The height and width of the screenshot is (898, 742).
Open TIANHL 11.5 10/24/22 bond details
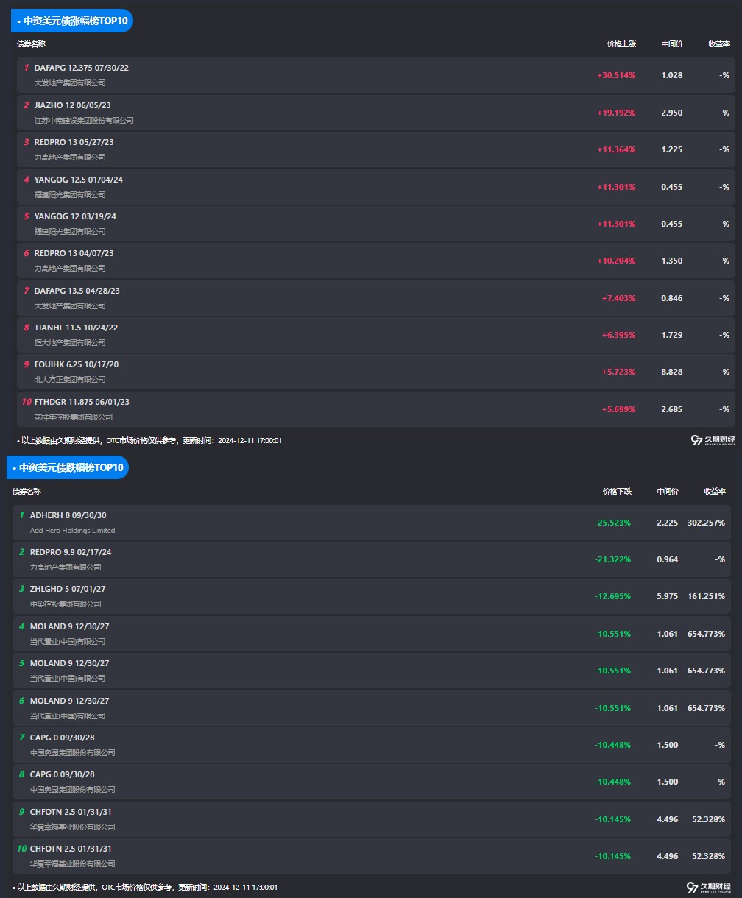point(376,335)
